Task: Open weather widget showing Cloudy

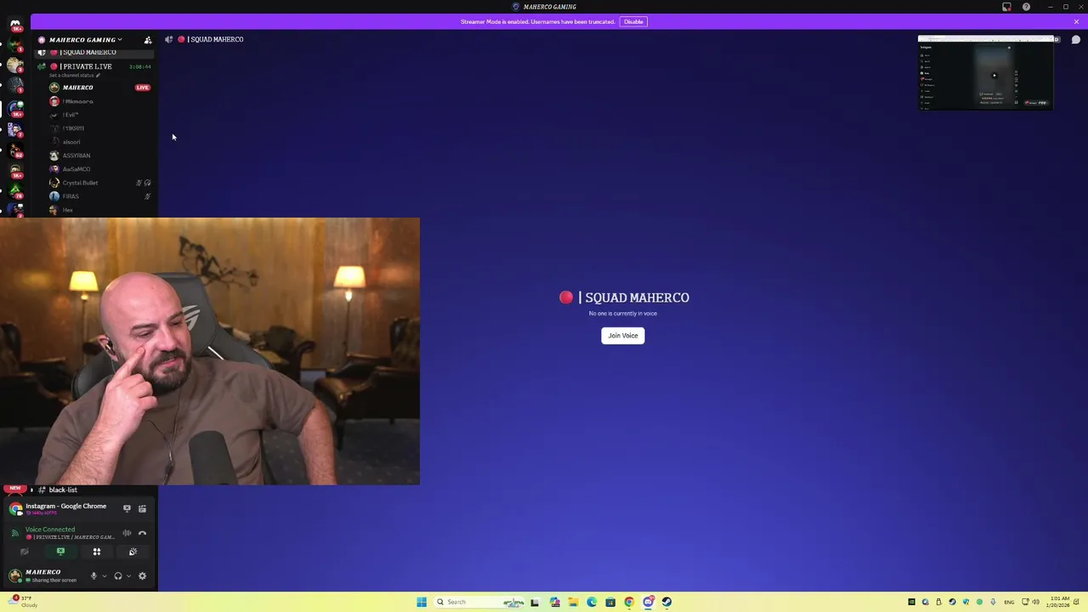Action: point(23,602)
